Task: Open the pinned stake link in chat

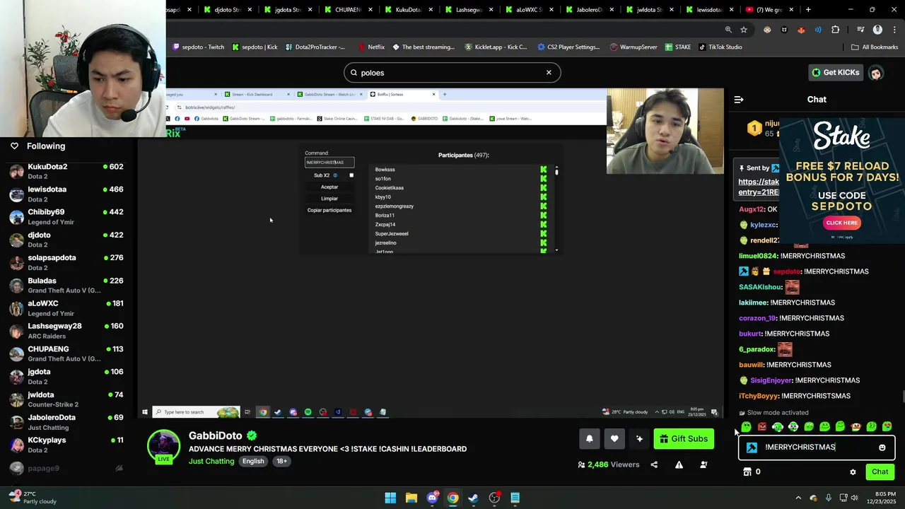Action: pyautogui.click(x=759, y=187)
